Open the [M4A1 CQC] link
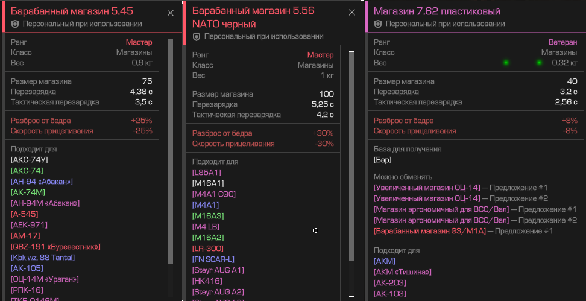The height and width of the screenshot is (301, 586). click(214, 194)
